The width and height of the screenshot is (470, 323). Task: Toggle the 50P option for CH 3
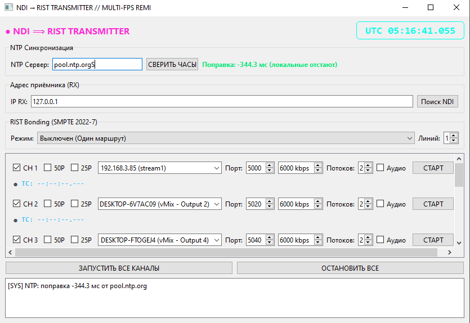tap(47, 240)
